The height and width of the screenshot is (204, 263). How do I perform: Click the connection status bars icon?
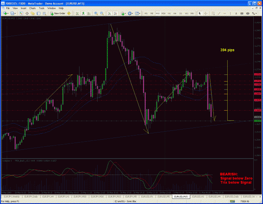(x=232, y=201)
